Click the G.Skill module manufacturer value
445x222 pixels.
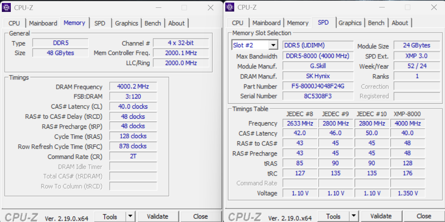coord(318,66)
